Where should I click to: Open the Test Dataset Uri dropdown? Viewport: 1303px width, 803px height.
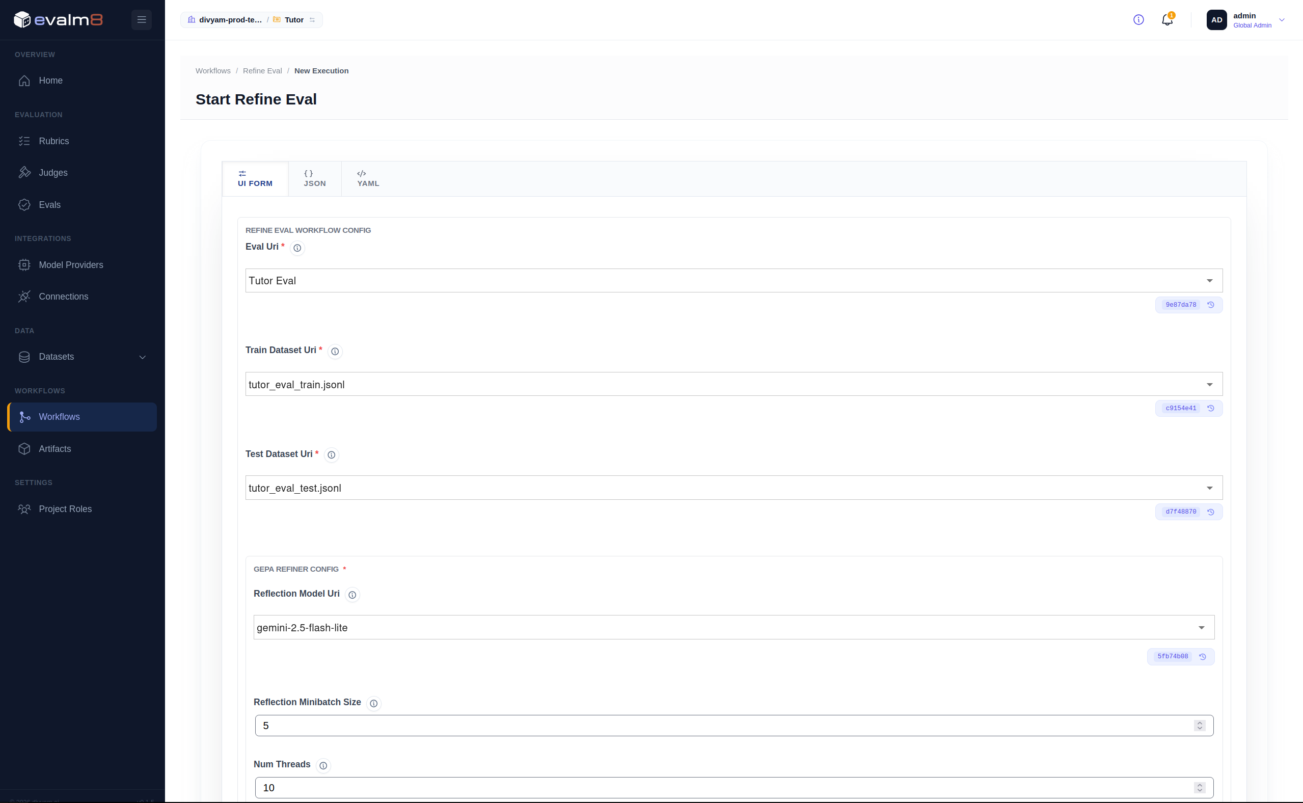pyautogui.click(x=734, y=488)
